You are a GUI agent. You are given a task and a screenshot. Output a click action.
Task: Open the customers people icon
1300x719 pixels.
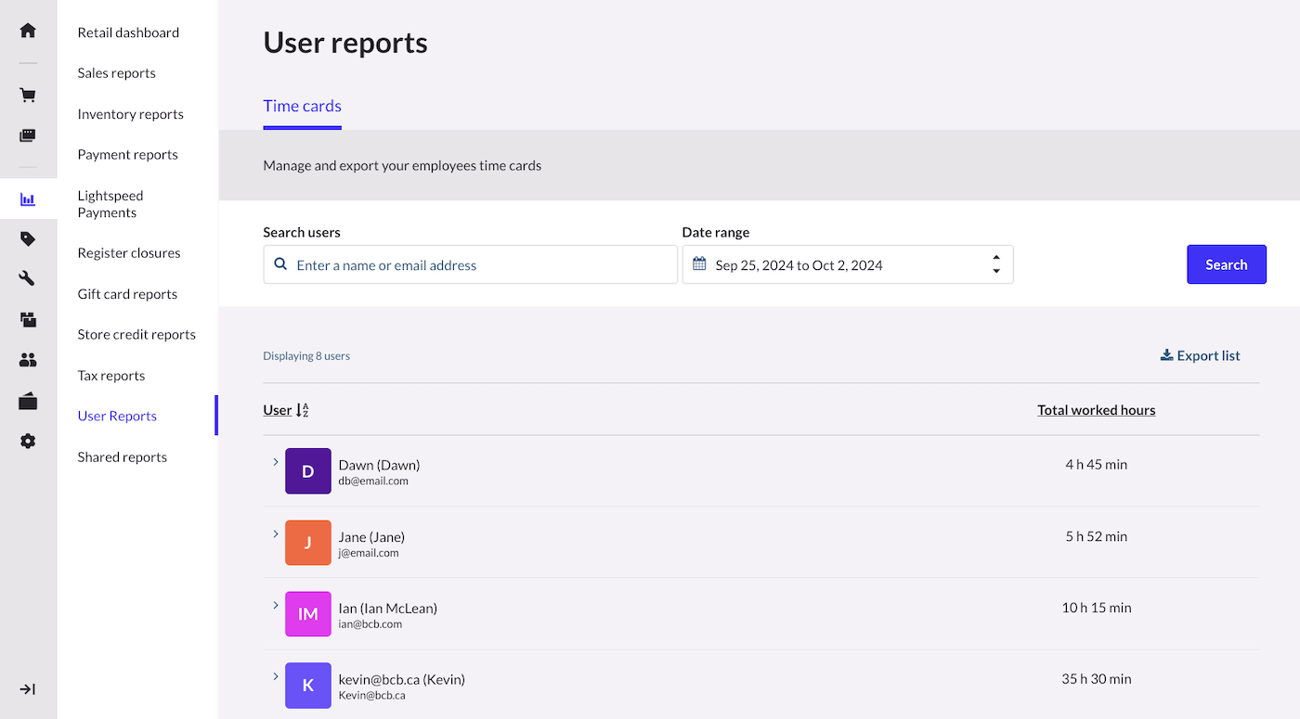(28, 360)
